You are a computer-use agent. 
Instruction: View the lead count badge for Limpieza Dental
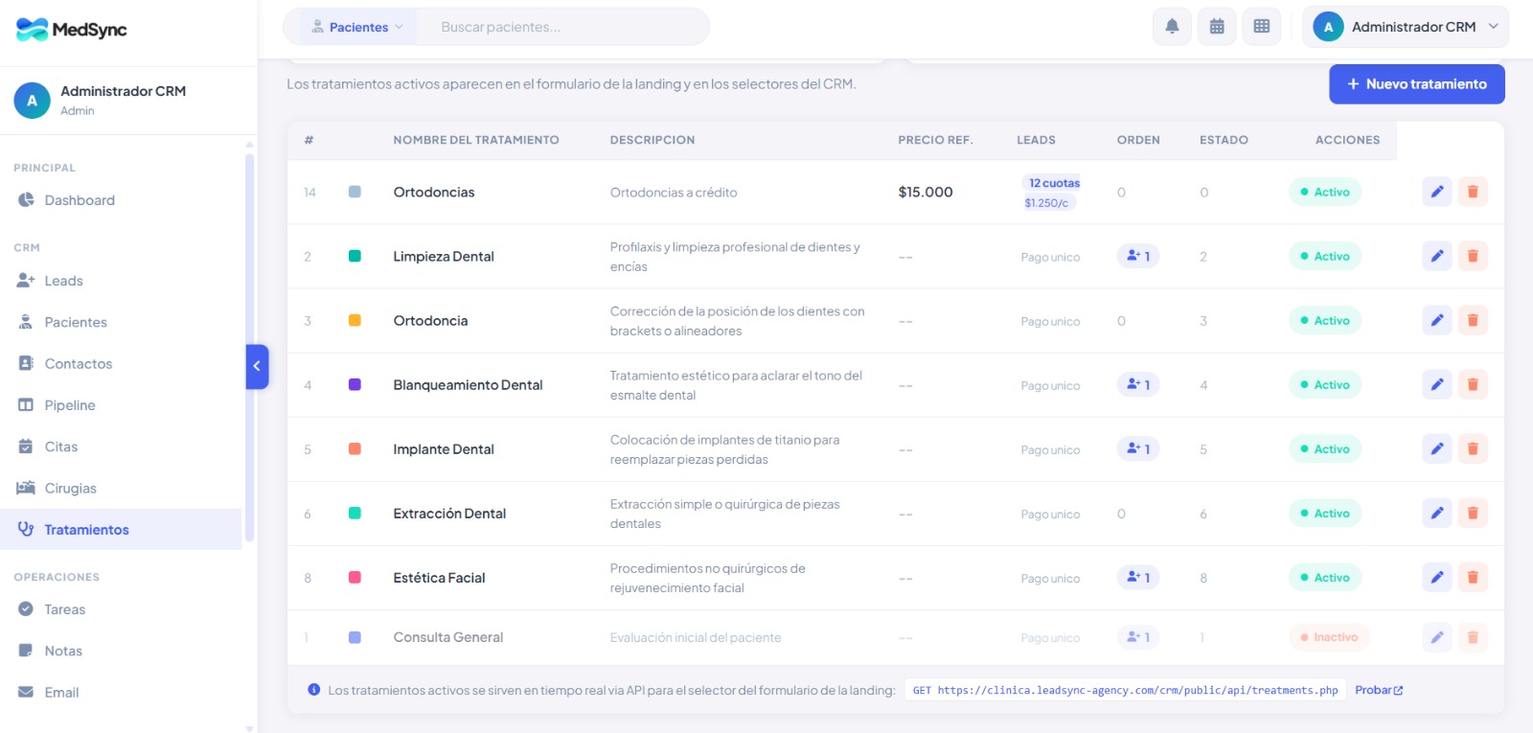click(1138, 256)
